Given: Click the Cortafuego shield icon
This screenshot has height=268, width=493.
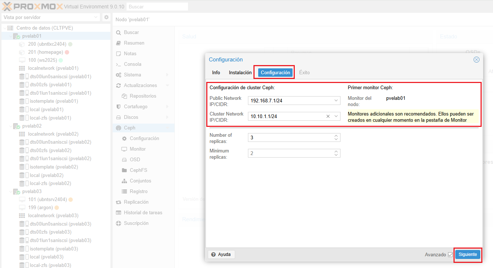Looking at the screenshot, I should [x=118, y=107].
